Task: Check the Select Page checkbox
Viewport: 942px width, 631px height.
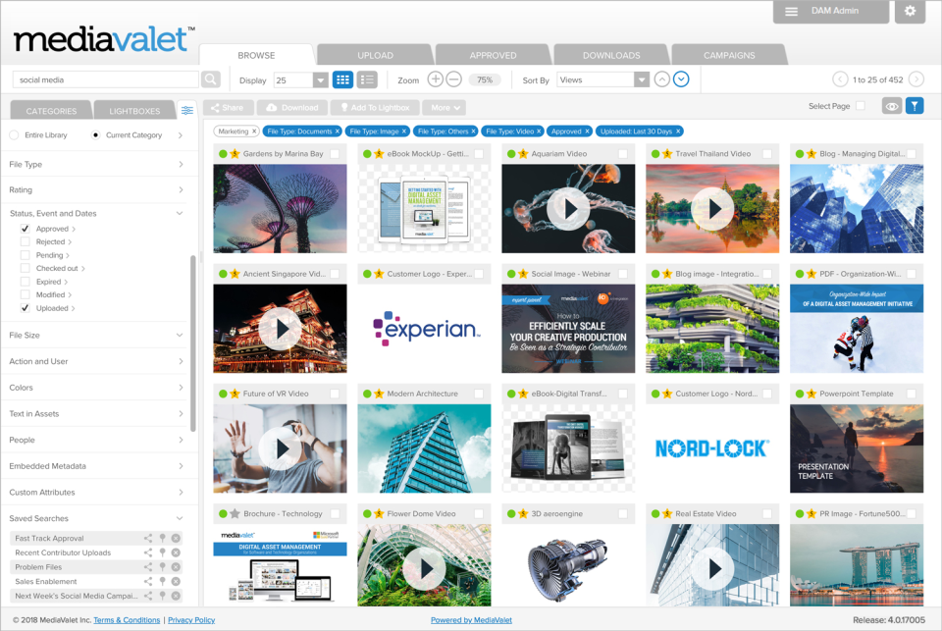Action: (x=861, y=106)
